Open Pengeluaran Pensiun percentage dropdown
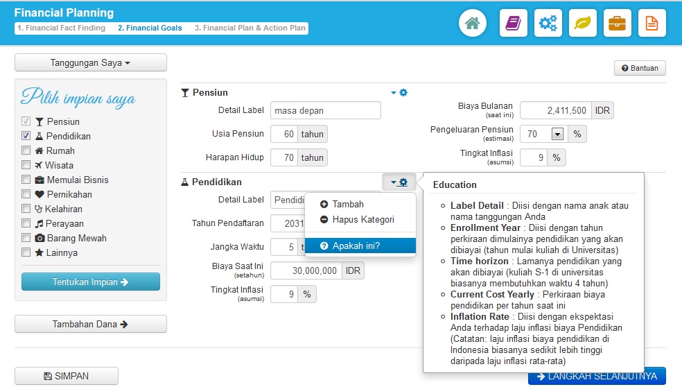This screenshot has width=682, height=387. (557, 134)
